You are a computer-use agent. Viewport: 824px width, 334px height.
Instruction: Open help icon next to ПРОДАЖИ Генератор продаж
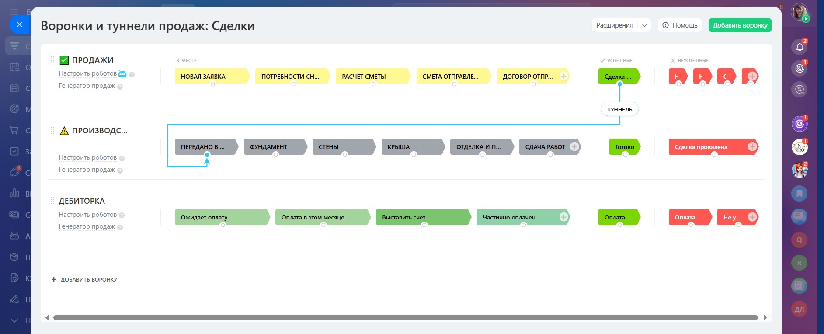pos(120,87)
